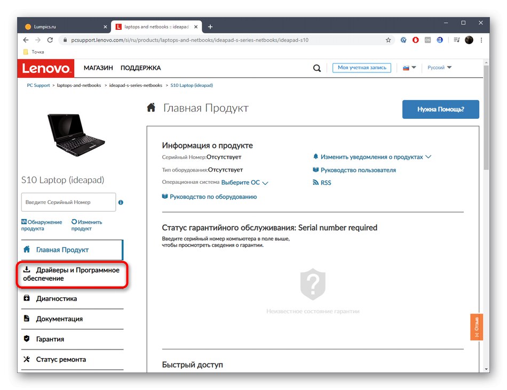Click the scrollbar down arrow
507x390 pixels.
click(486, 369)
